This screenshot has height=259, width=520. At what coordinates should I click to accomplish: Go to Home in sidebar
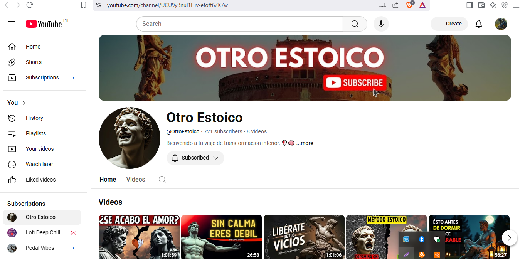pyautogui.click(x=42, y=47)
